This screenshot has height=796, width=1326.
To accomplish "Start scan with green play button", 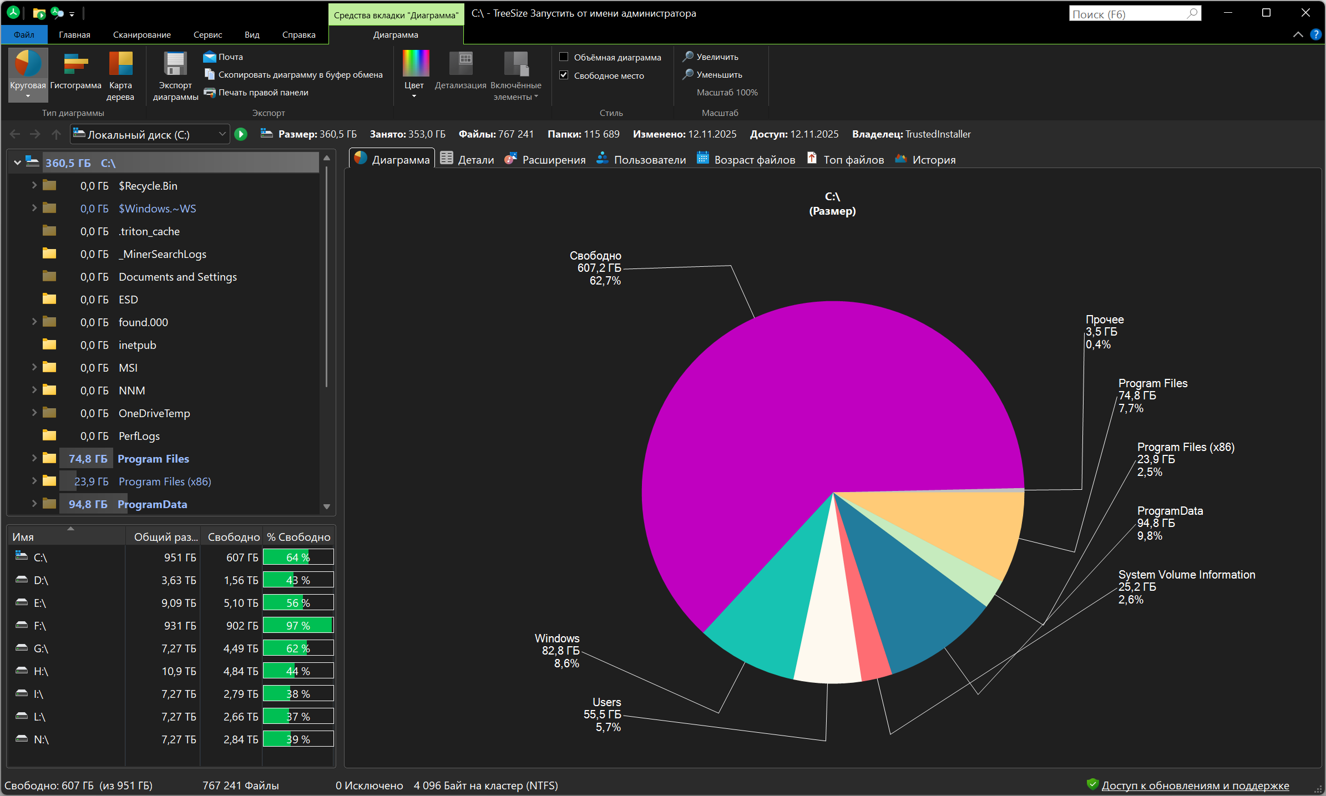I will (241, 134).
